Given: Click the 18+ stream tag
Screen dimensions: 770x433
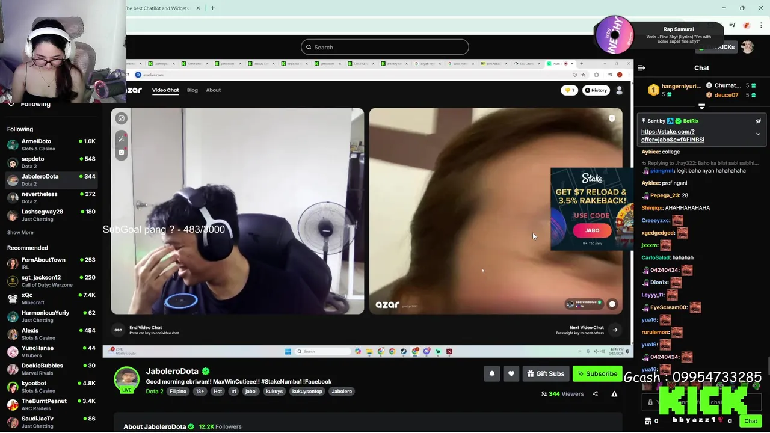Looking at the screenshot, I should pos(200,392).
